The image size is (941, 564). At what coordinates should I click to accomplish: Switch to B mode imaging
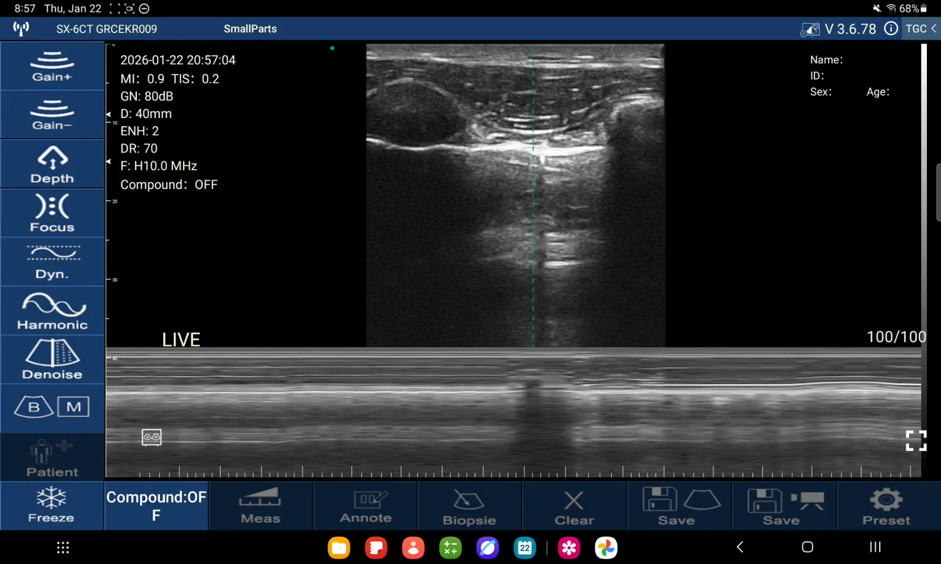(x=34, y=407)
